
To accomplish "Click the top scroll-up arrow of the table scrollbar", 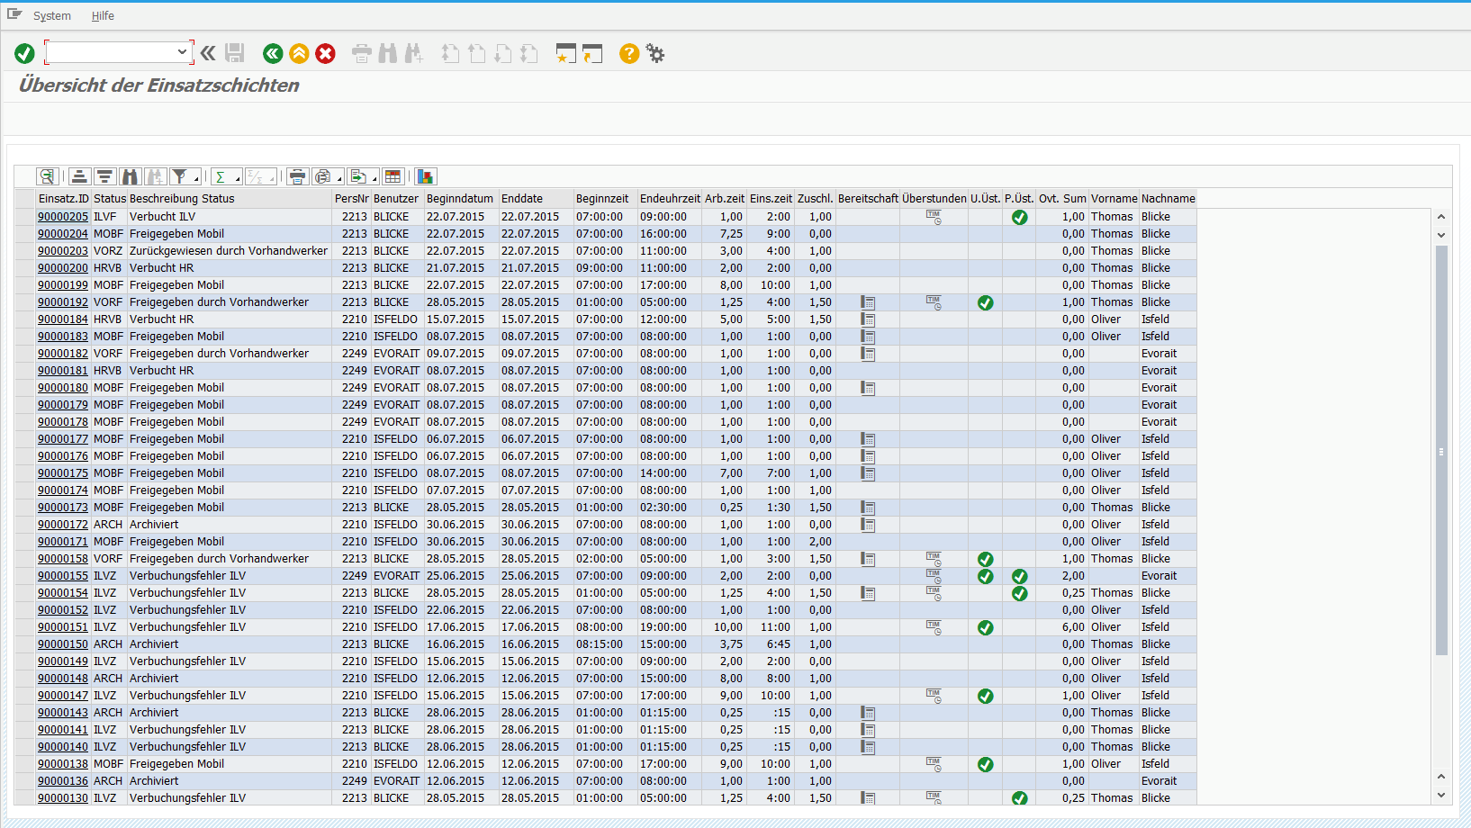I will pyautogui.click(x=1441, y=217).
